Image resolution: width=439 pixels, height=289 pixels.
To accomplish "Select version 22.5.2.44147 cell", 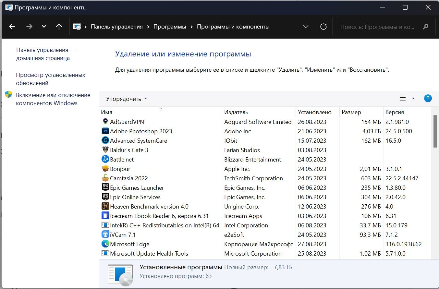I will [x=402, y=178].
